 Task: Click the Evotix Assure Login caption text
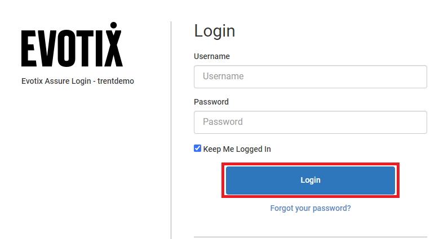[56, 81]
